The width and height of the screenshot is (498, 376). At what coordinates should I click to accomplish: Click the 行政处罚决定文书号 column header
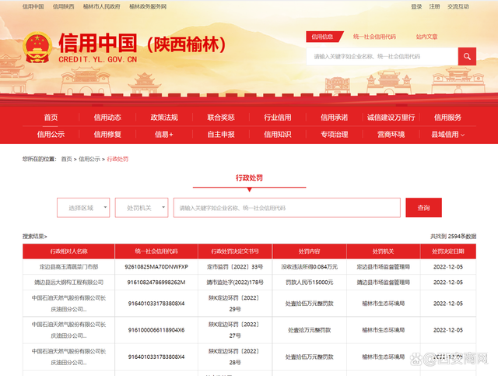coord(235,251)
